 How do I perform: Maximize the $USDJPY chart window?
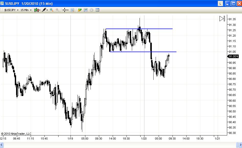pyautogui.click(x=234, y=3)
